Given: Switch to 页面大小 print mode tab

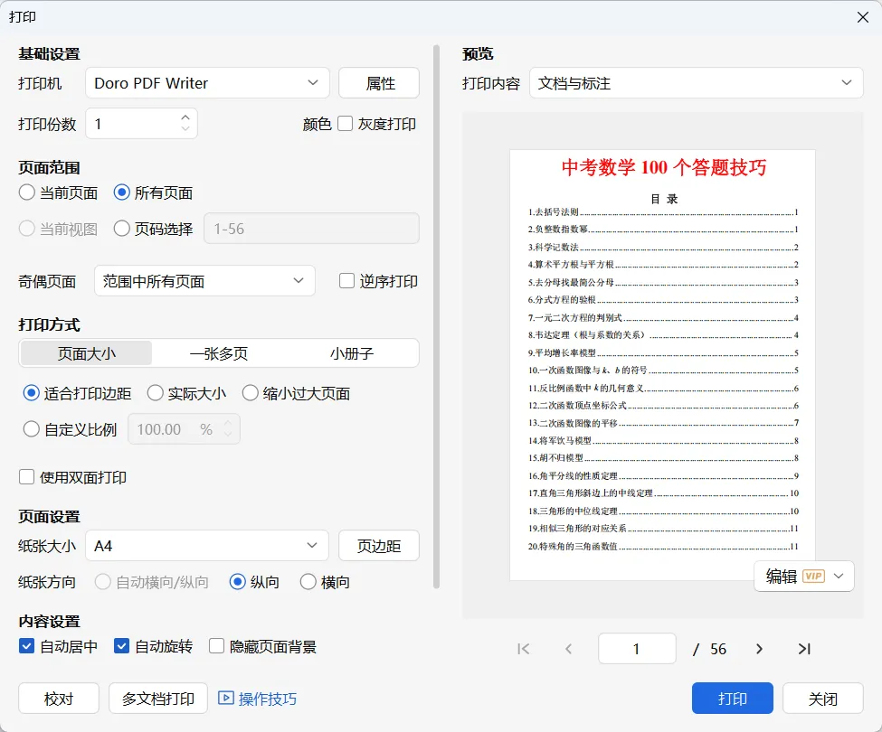Looking at the screenshot, I should [x=86, y=352].
